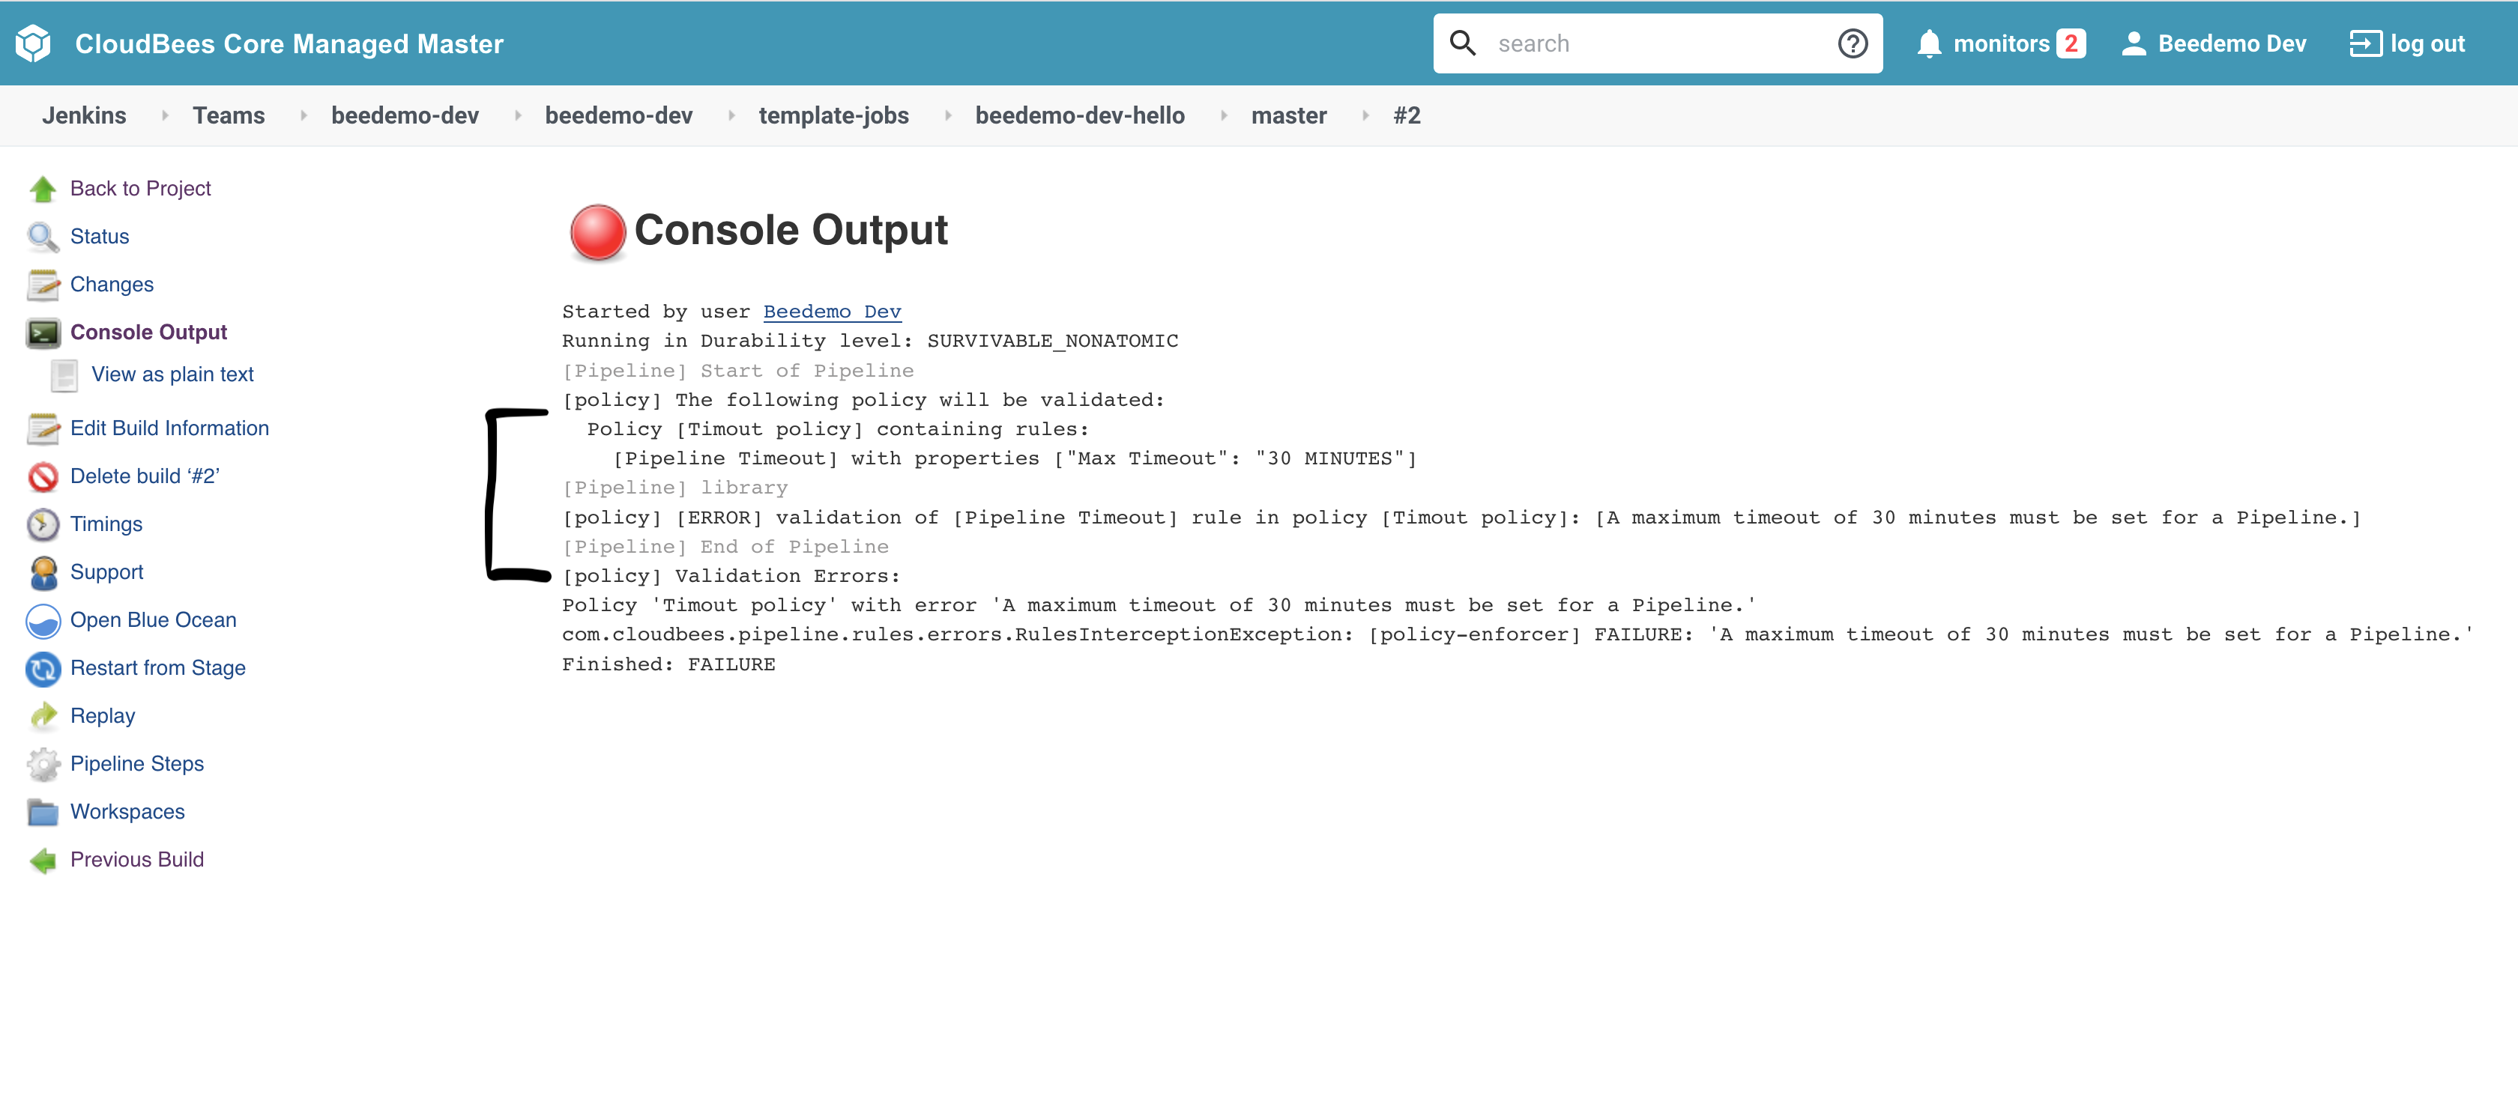2518x1098 pixels.
Task: Click '[policy] Validation Errors:' line
Action: coord(731,577)
